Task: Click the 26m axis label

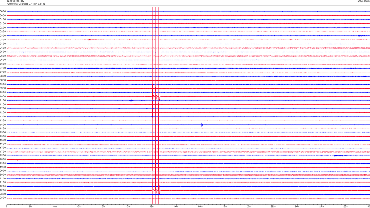Action: (321, 206)
